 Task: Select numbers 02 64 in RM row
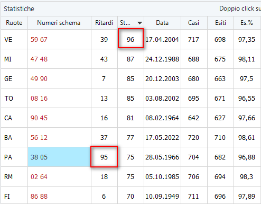tap(39, 176)
